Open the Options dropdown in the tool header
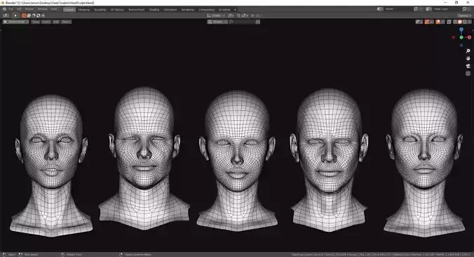The height and width of the screenshot is (257, 474). click(464, 15)
